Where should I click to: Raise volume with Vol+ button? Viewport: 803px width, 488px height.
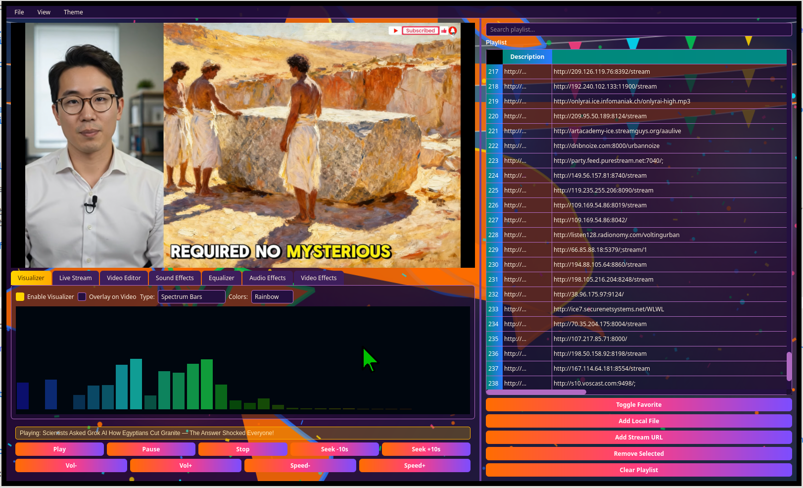click(186, 466)
